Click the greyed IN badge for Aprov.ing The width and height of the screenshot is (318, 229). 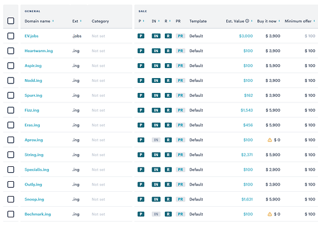155,140
